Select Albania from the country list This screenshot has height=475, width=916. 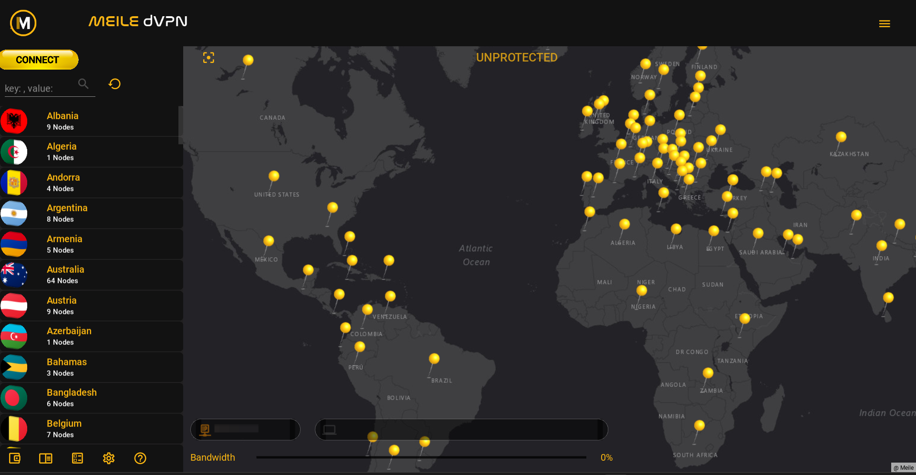click(92, 121)
